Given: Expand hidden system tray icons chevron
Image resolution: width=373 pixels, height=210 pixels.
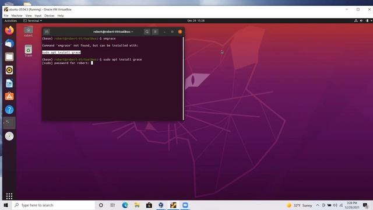Looking at the screenshot, I should [x=318, y=205].
